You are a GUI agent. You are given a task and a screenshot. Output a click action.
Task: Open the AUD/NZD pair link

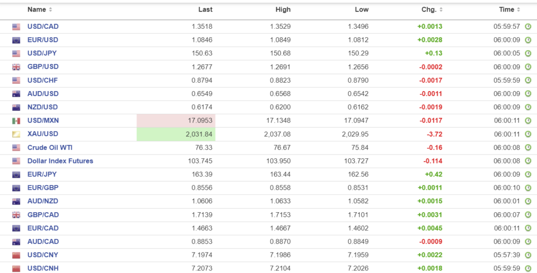(43, 201)
